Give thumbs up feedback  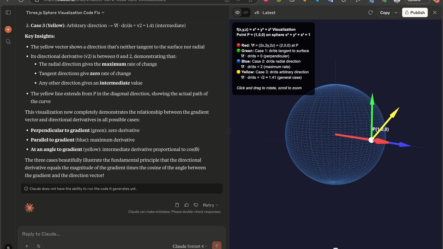(x=186, y=205)
